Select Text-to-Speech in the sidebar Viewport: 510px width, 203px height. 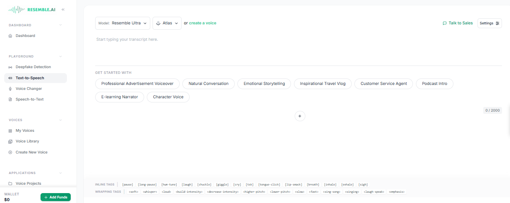tap(36, 78)
